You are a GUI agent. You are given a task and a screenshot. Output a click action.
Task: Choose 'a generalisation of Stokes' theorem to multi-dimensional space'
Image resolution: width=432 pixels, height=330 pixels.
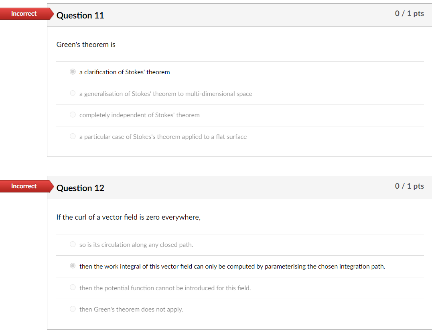pyautogui.click(x=73, y=93)
